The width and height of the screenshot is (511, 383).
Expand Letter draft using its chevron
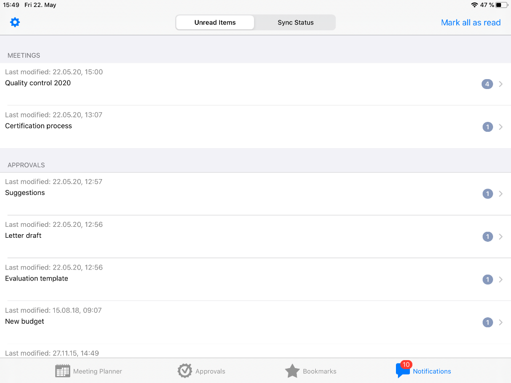point(501,237)
